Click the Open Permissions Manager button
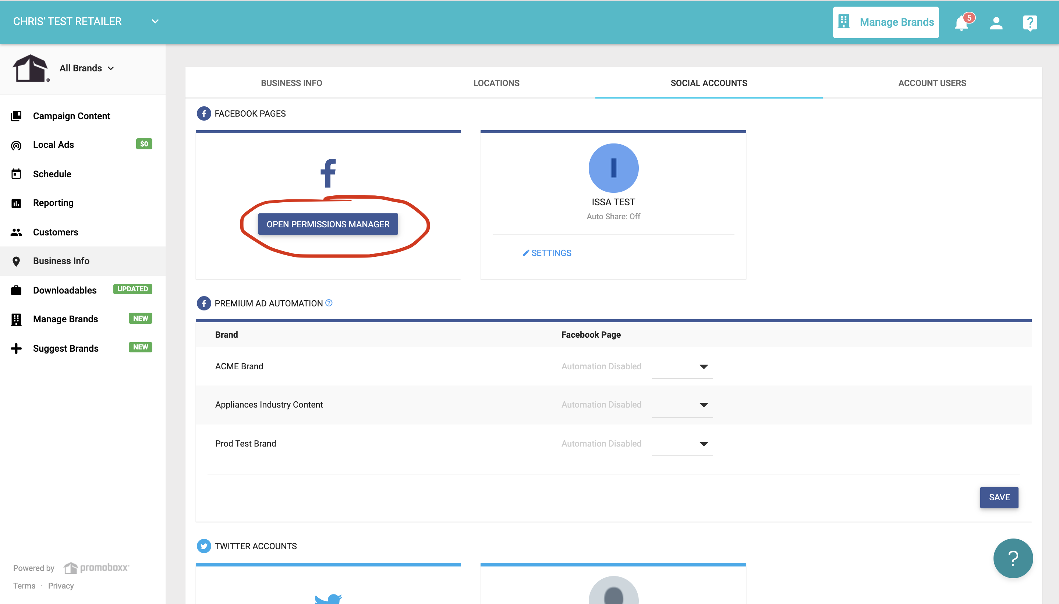 pos(327,224)
